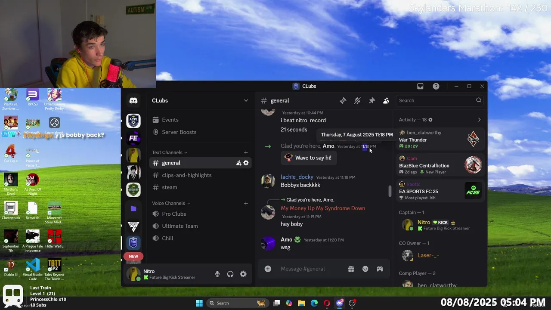Collapse the Voice Channels category
The image size is (551, 310).
click(171, 203)
